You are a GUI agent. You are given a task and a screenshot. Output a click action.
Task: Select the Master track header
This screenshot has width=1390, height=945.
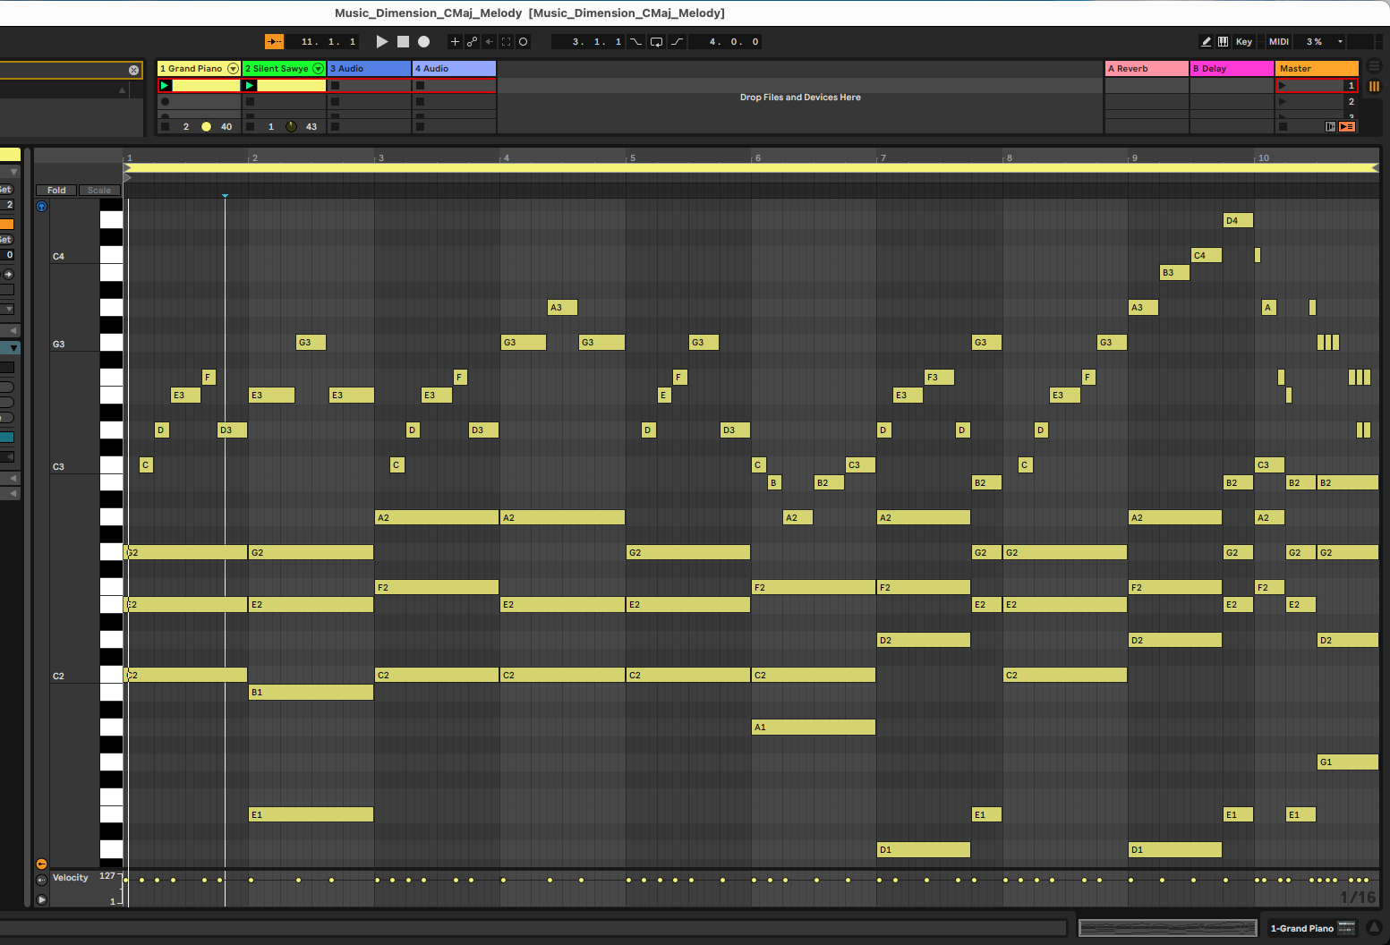[x=1317, y=68]
